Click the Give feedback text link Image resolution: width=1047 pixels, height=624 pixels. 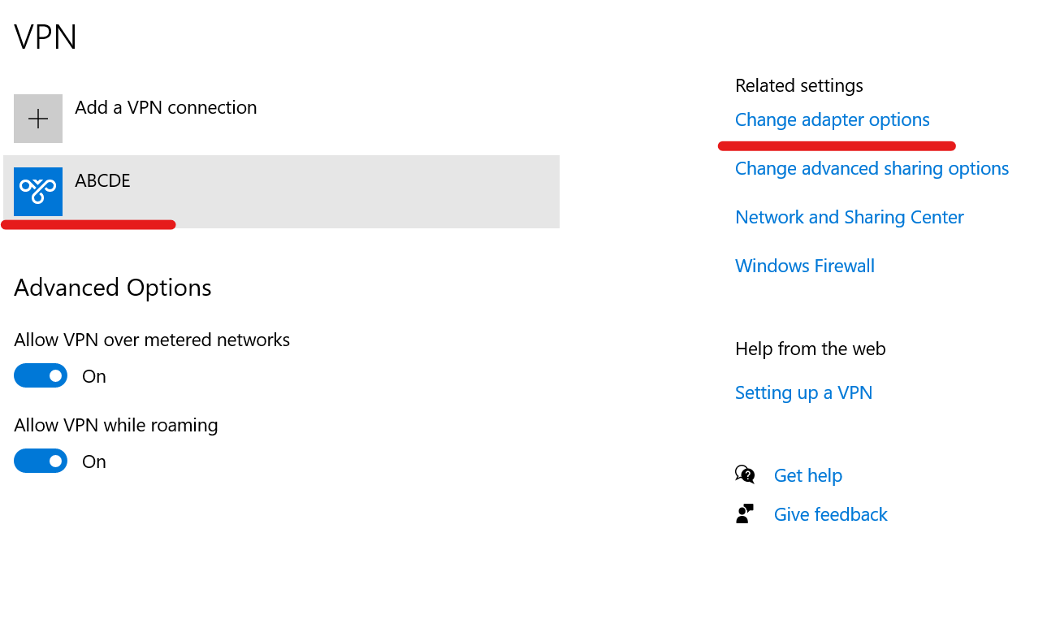point(830,514)
